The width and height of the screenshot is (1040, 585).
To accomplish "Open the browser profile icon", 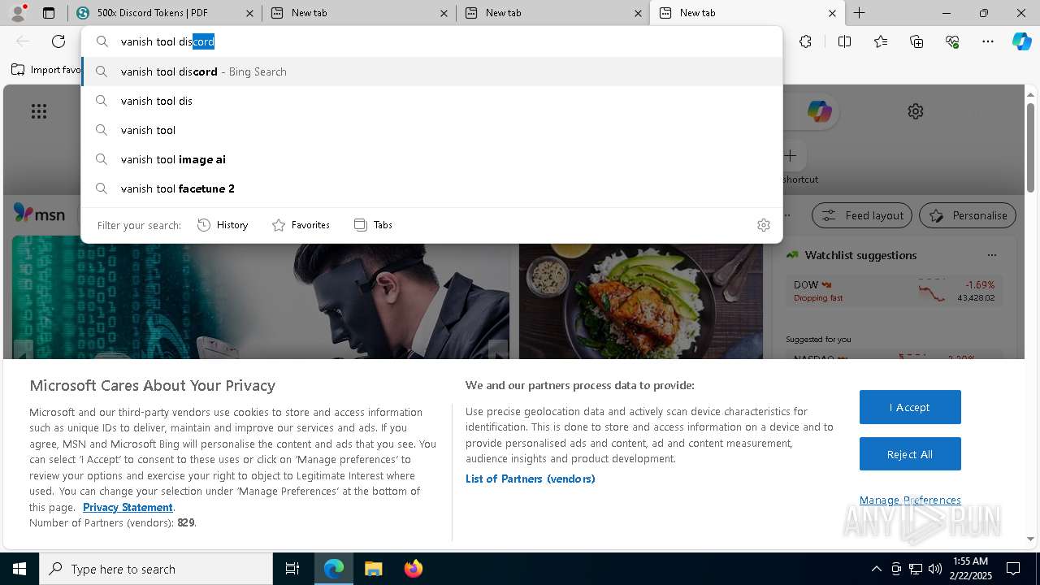I will click(18, 13).
